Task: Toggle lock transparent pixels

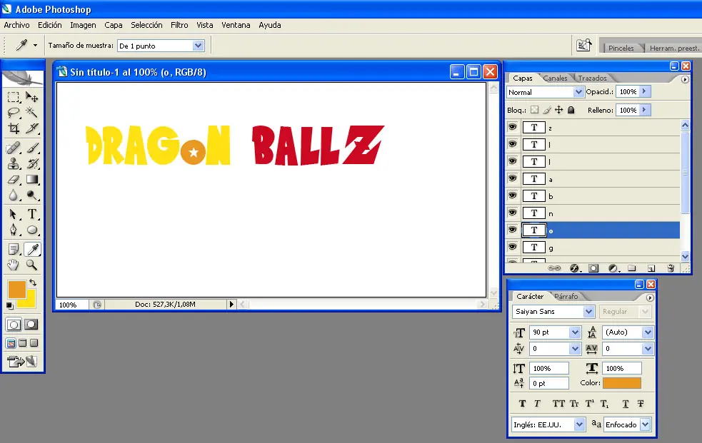Action: point(534,110)
